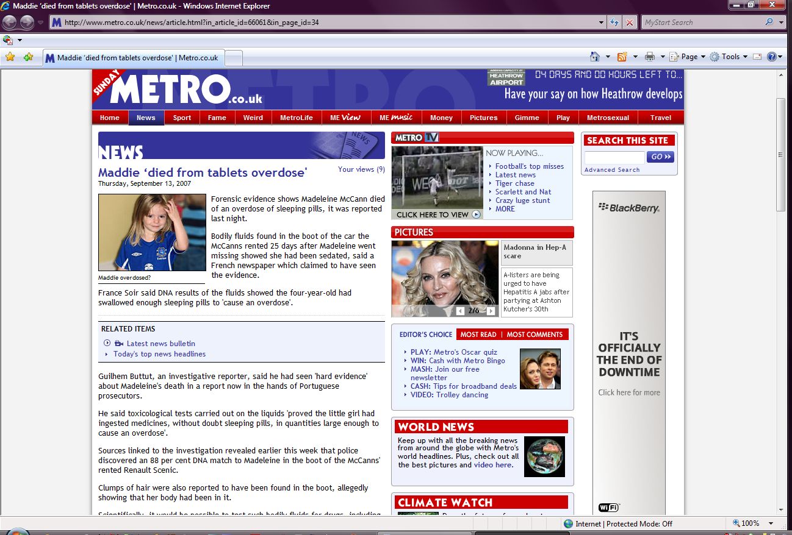
Task: Click the Search This Site text field
Action: pos(614,157)
